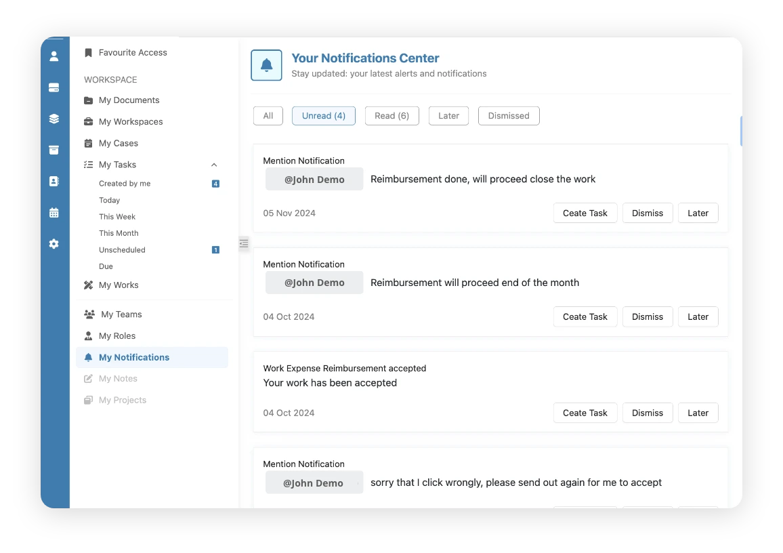
Task: Open the contact card icon in blue sidebar
Action: (x=54, y=181)
